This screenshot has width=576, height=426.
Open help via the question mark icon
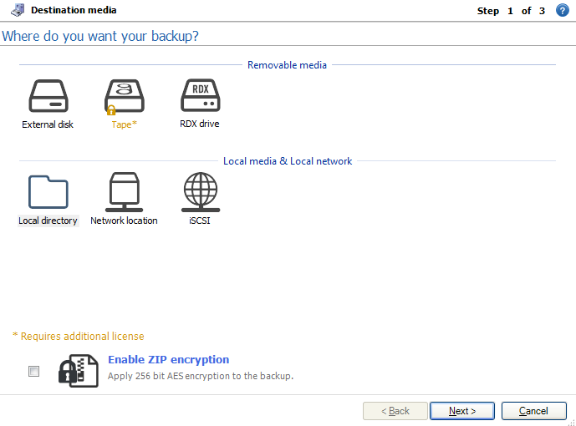[562, 10]
